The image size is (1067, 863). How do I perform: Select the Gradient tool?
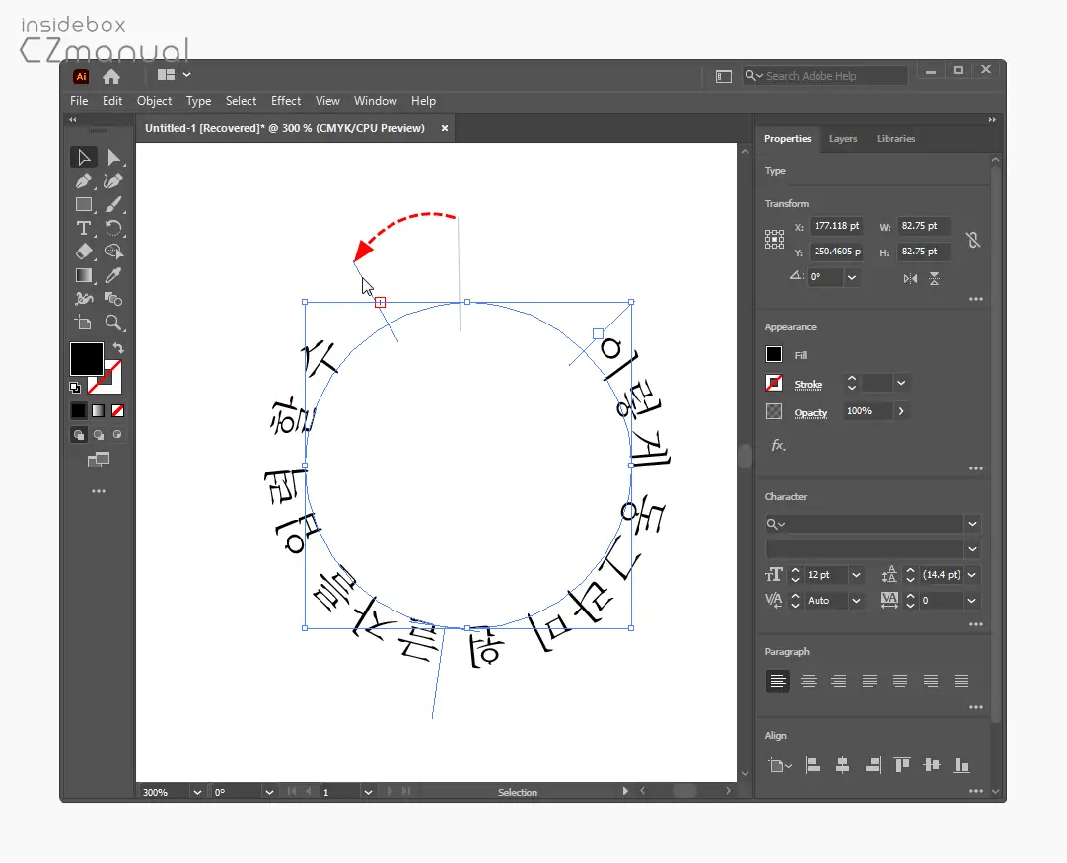pyautogui.click(x=84, y=275)
